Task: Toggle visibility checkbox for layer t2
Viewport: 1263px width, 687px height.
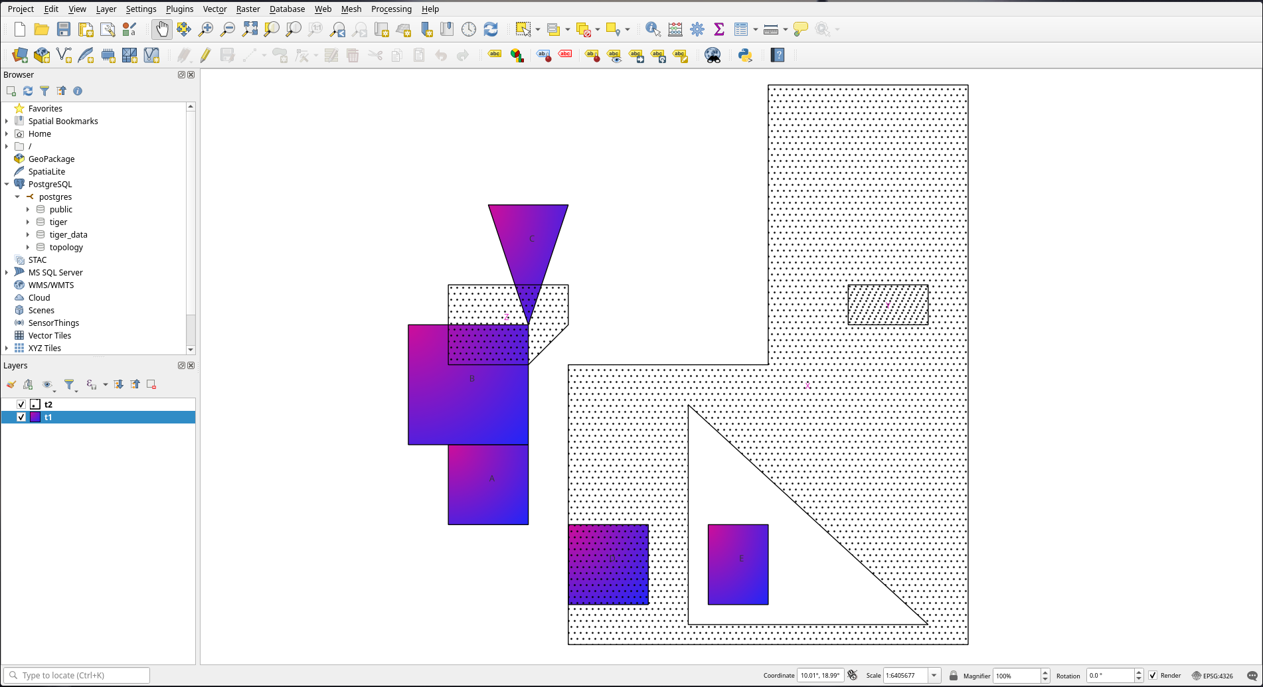Action: click(x=21, y=404)
